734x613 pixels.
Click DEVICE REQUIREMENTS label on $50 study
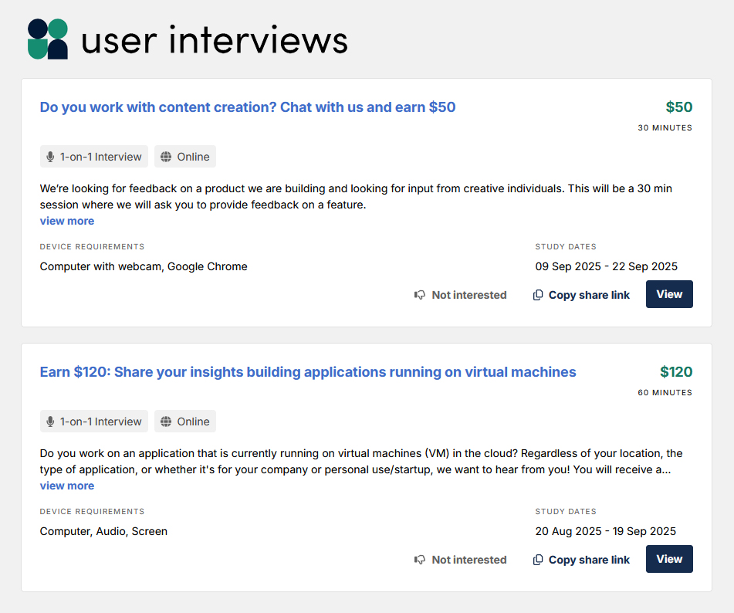point(92,247)
